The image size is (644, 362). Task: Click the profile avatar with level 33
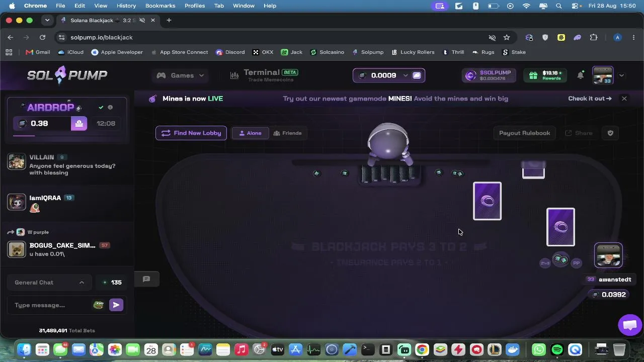[603, 75]
